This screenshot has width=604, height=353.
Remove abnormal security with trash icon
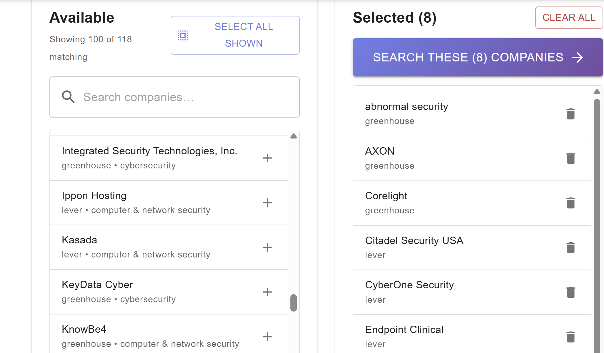pos(570,114)
